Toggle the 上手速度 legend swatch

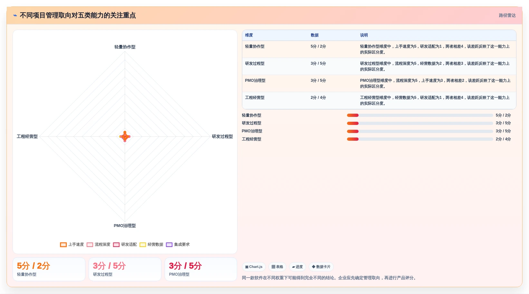[63, 245]
